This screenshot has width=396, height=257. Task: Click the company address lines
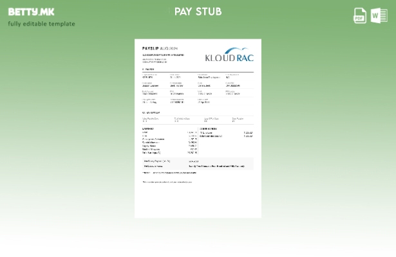click(155, 60)
